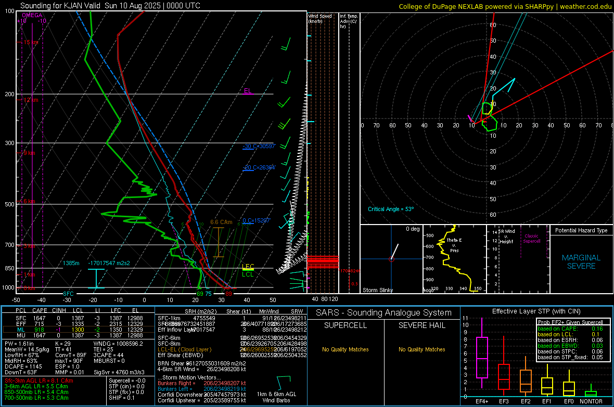The image size is (614, 407).
Task: Click the '-20 C=26364'' height label
Action: pyautogui.click(x=259, y=167)
